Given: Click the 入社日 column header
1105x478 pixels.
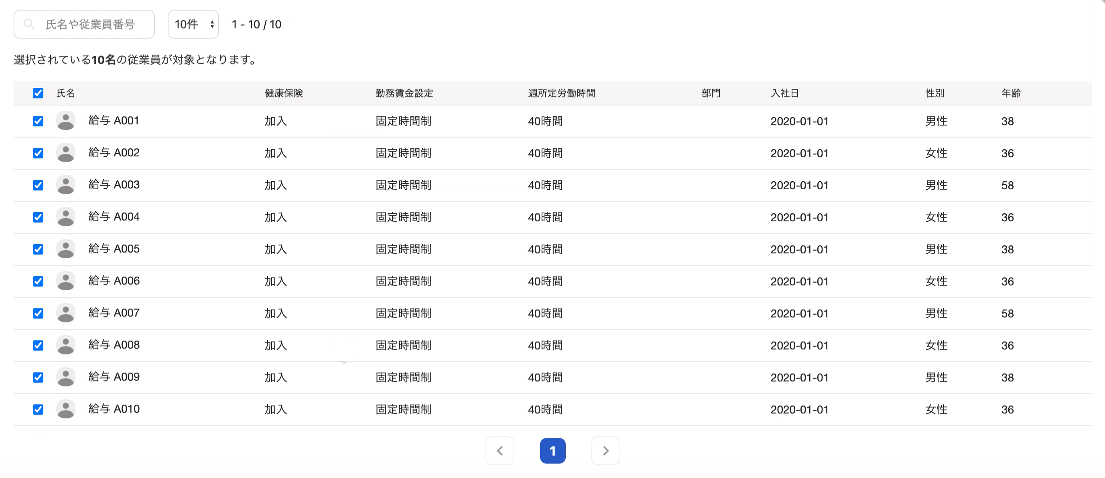Looking at the screenshot, I should point(785,93).
